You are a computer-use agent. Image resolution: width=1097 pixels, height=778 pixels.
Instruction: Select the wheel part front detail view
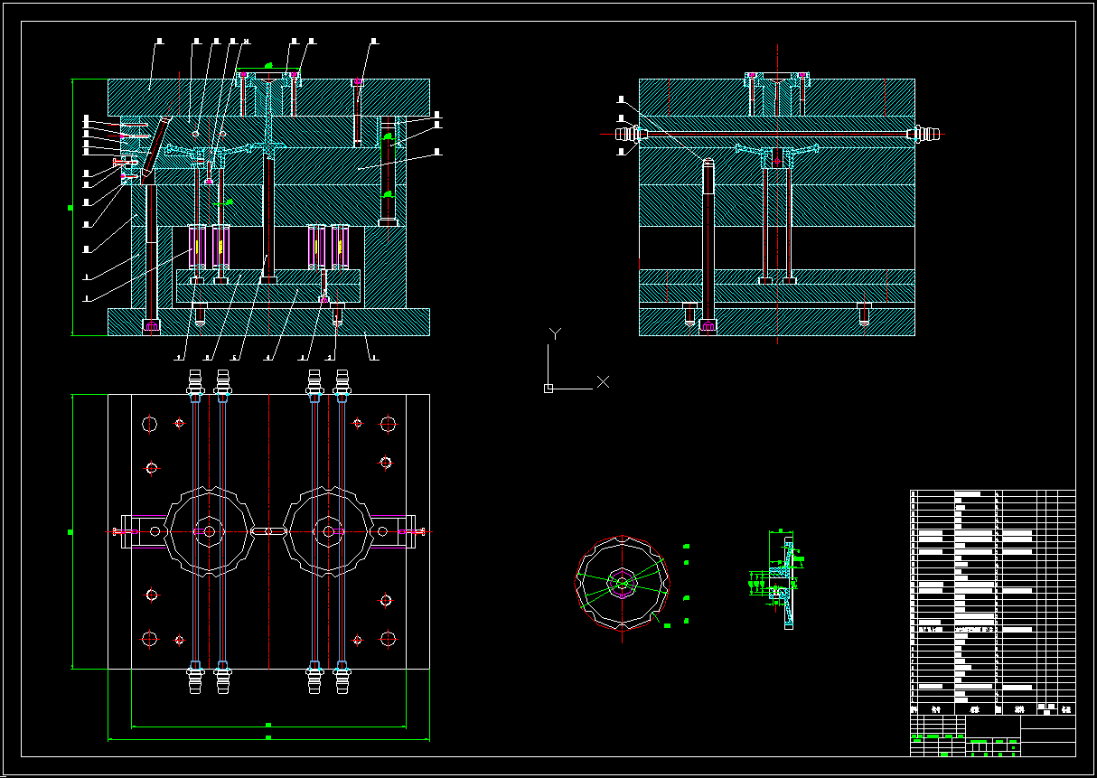(623, 582)
